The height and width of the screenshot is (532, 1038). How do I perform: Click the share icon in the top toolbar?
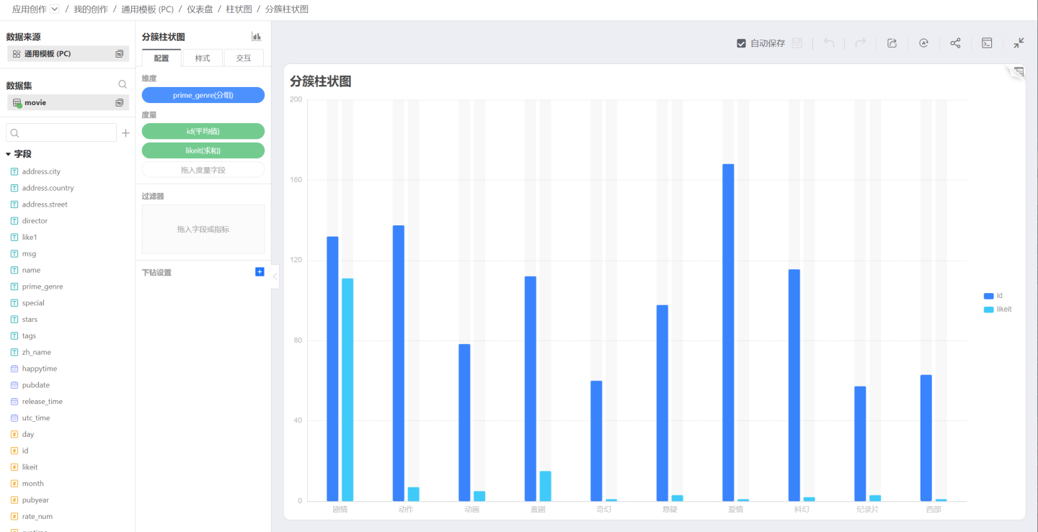coord(955,43)
